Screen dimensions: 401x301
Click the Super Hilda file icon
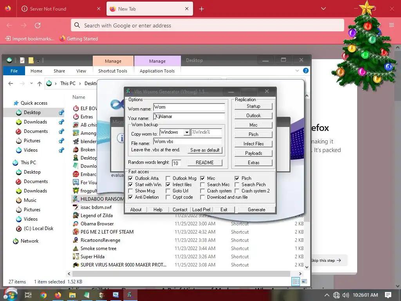coord(76,256)
